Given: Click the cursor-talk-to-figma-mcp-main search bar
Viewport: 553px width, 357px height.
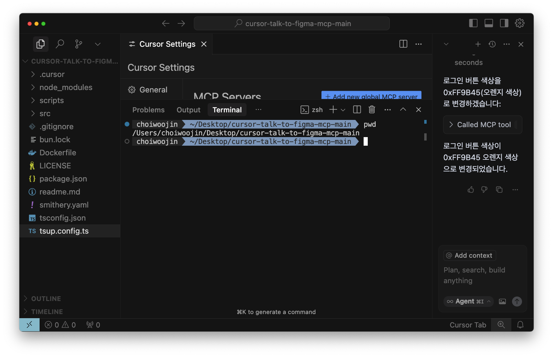Looking at the screenshot, I should pos(292,23).
